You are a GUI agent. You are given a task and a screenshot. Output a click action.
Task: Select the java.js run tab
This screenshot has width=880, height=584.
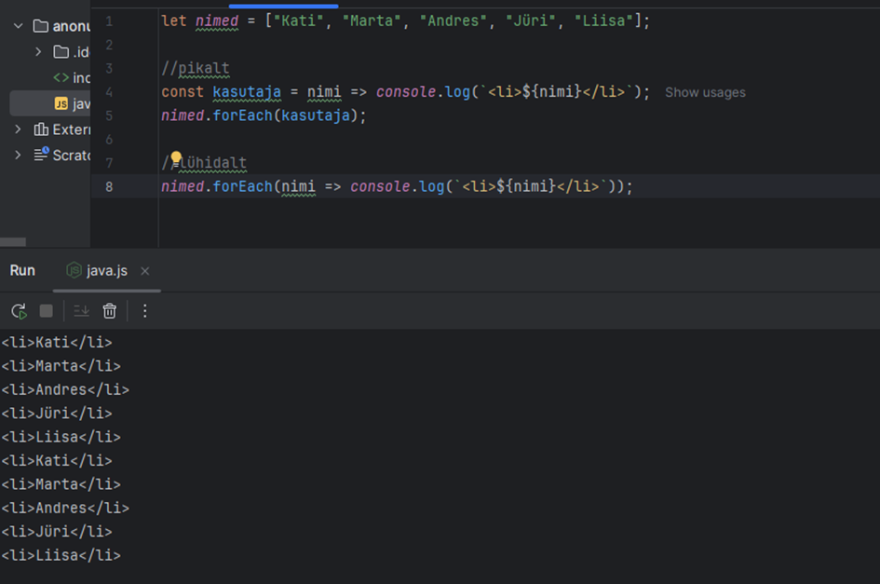pyautogui.click(x=106, y=271)
